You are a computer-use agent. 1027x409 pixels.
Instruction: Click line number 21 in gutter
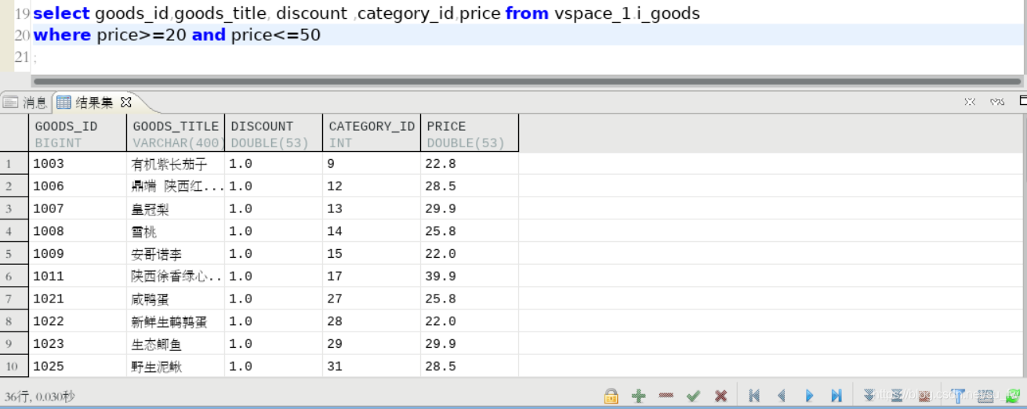click(21, 56)
